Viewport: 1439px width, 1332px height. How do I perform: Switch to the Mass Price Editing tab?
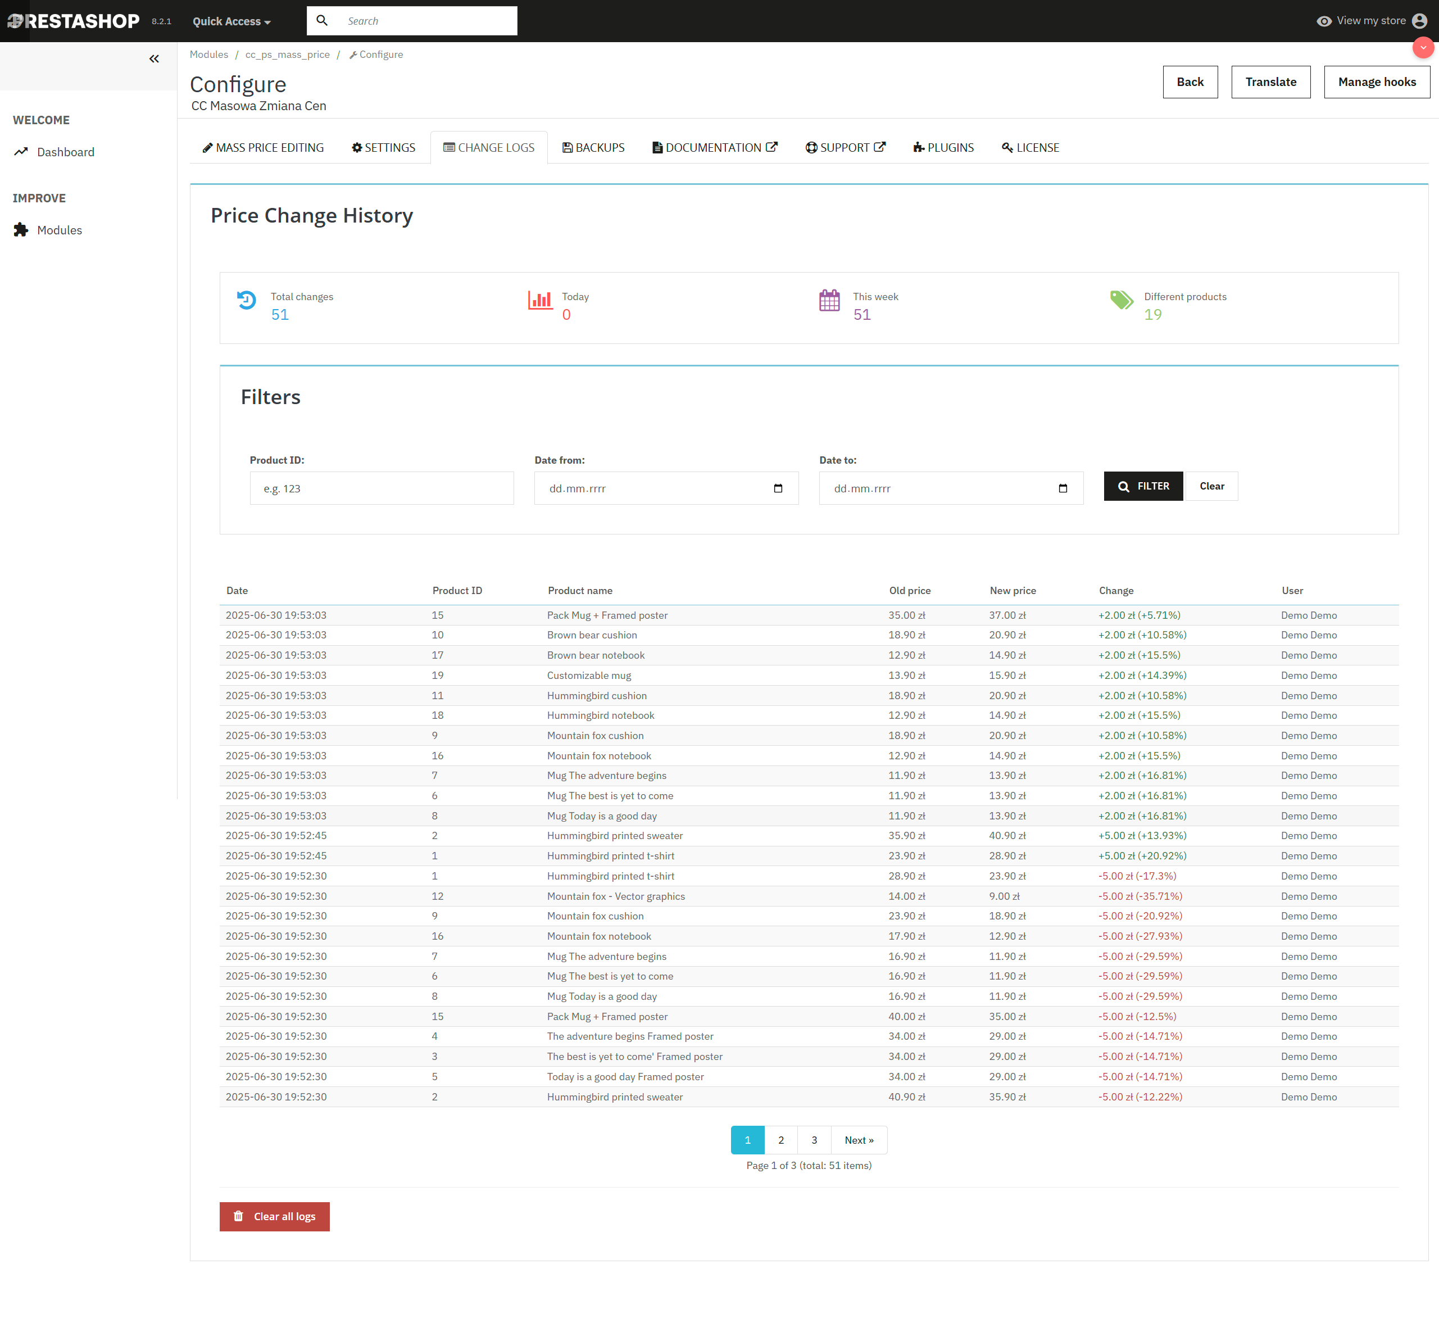point(263,148)
